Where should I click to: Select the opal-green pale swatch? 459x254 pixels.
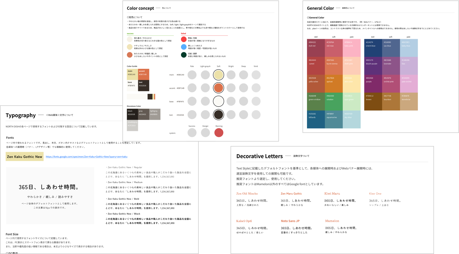(x=352, y=101)
